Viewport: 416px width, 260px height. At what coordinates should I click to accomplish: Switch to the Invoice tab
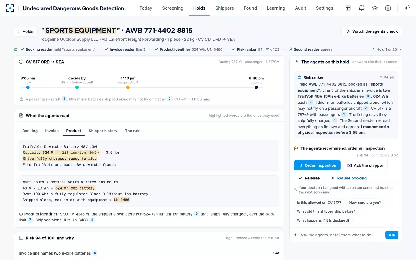pyautogui.click(x=52, y=131)
